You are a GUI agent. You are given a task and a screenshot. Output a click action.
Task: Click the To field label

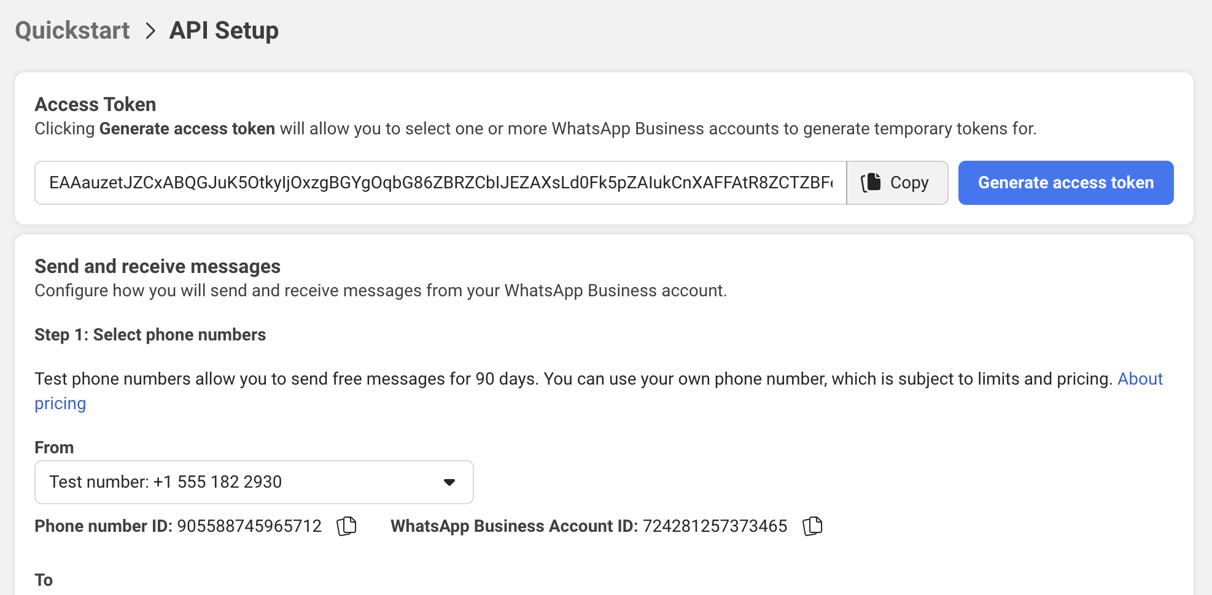point(44,580)
